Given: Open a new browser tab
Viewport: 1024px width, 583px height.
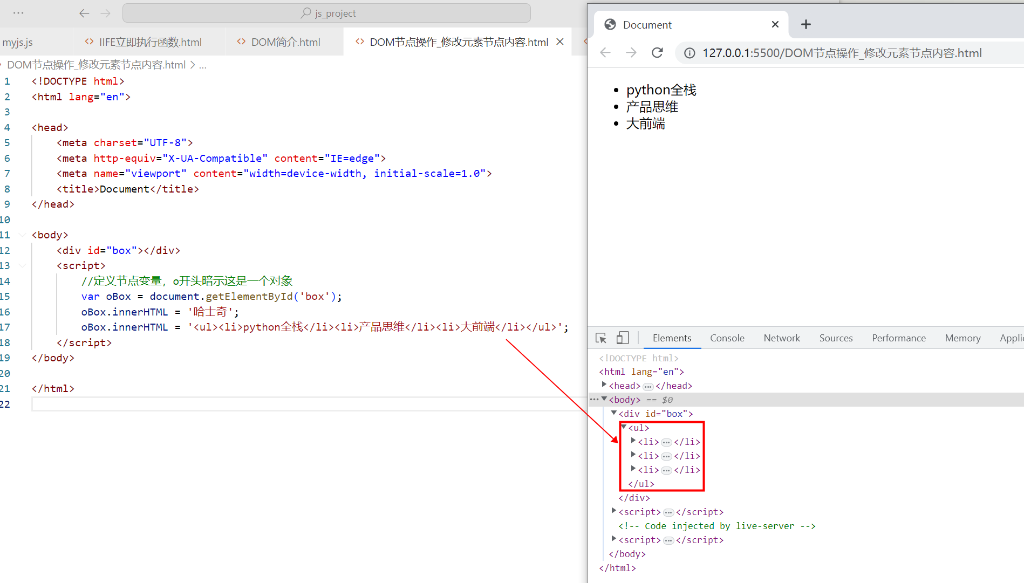Looking at the screenshot, I should coord(806,24).
